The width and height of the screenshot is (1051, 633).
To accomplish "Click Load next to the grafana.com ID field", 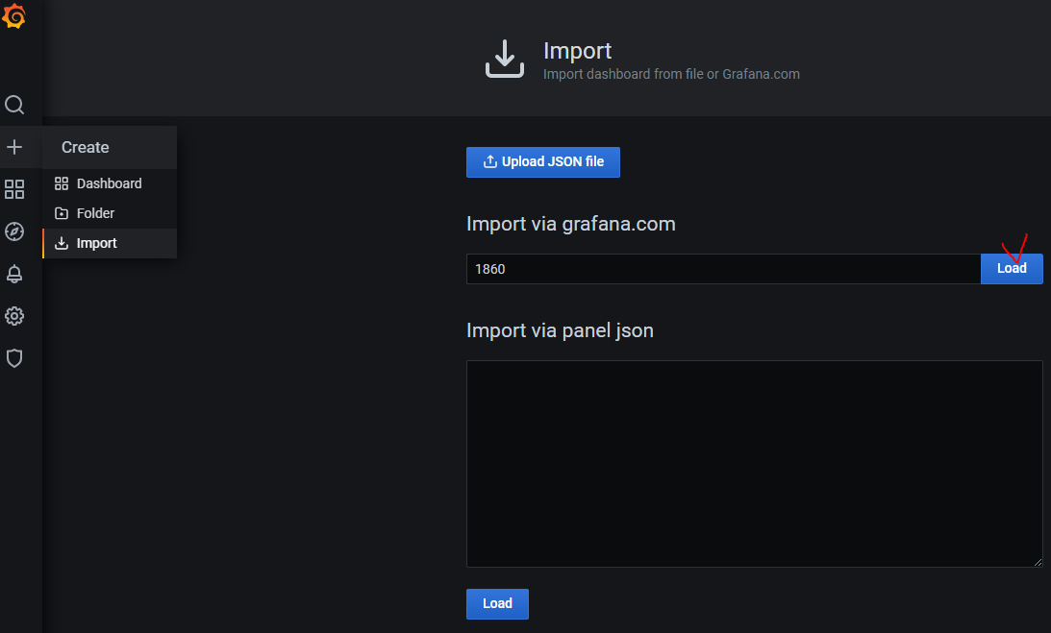I will coord(1012,269).
